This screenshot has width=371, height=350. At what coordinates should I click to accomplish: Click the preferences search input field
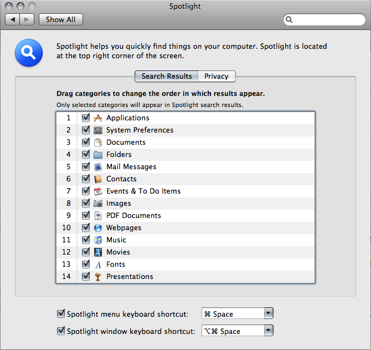pyautogui.click(x=324, y=19)
